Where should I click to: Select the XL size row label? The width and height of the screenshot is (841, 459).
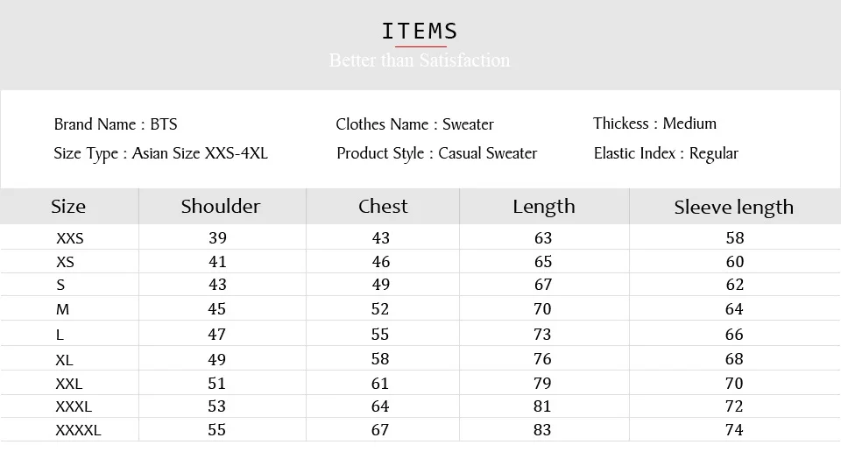point(64,360)
